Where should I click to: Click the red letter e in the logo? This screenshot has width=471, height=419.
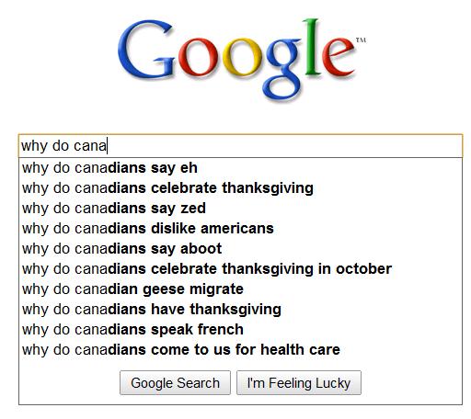[x=339, y=57]
